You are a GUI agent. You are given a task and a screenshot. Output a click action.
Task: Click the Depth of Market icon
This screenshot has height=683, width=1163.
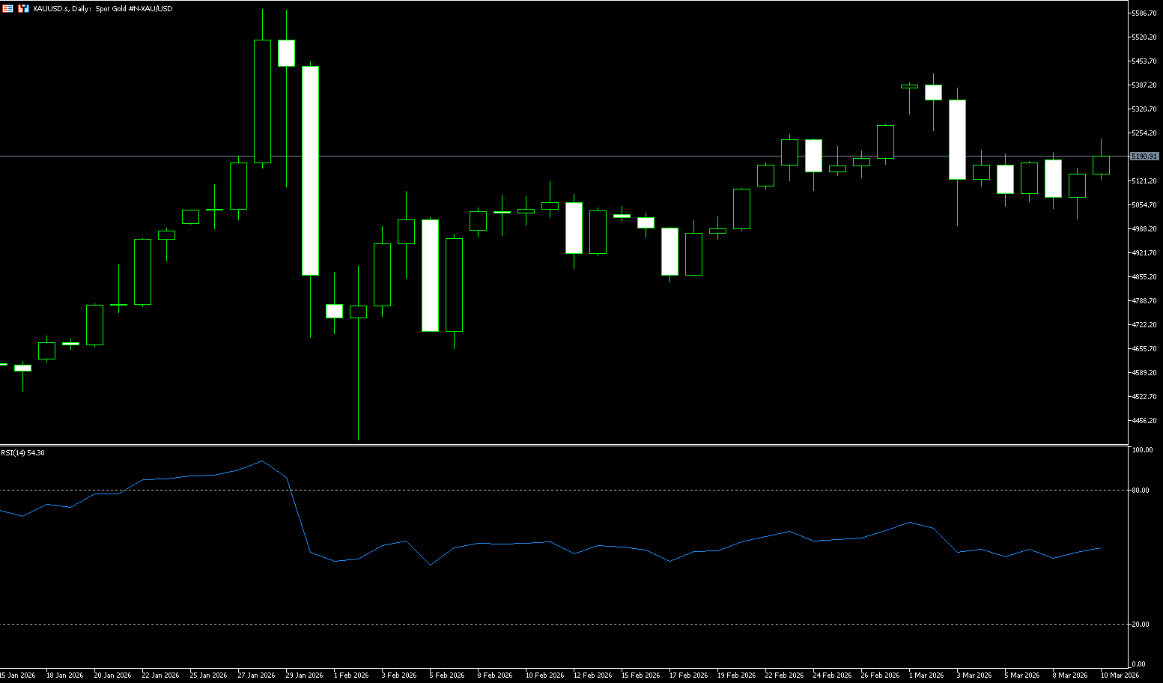tap(7, 8)
